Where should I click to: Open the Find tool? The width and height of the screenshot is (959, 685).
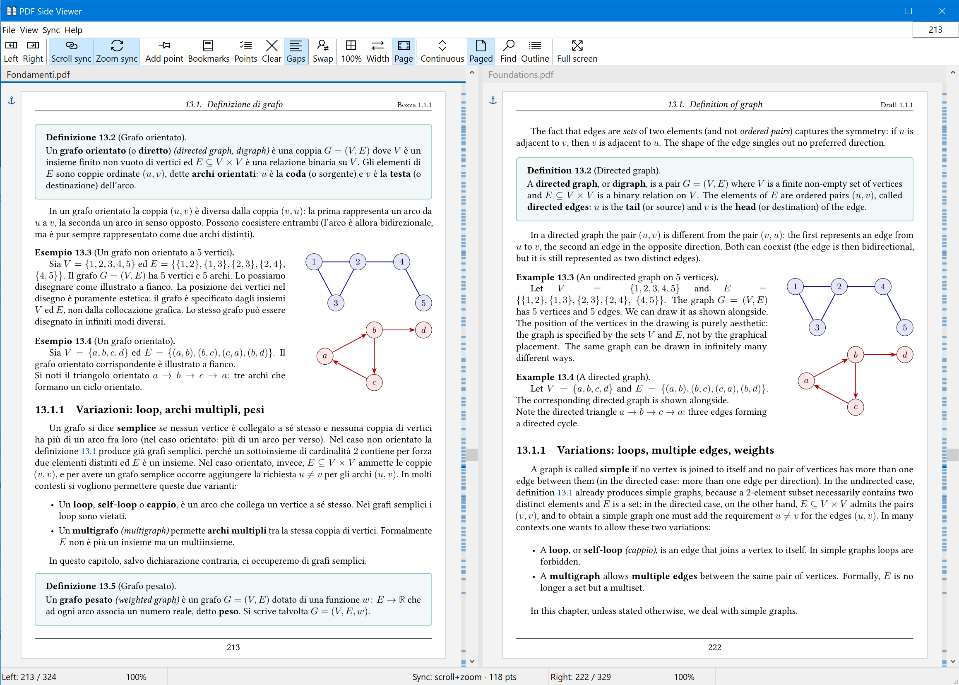(508, 51)
